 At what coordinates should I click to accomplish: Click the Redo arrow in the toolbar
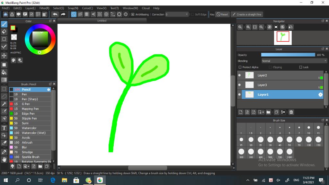point(63,14)
